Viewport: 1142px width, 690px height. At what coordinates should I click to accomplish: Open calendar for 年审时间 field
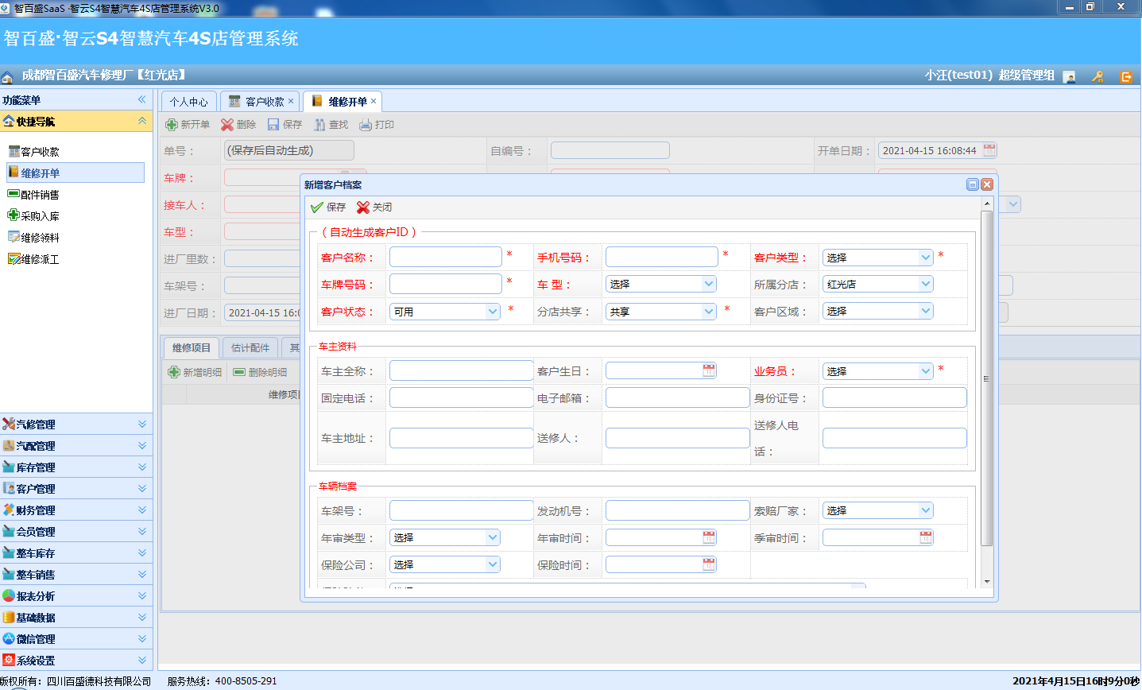point(709,537)
